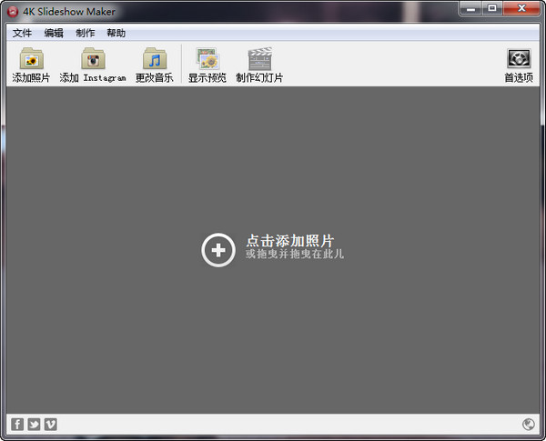Viewport: 546px width, 441px height.
Task: Click the 添加 Instagram toolbar icon
Action: coord(93,58)
